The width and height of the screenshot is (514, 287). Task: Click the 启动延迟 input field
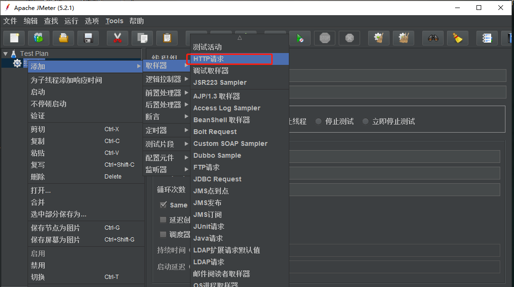[394, 267]
